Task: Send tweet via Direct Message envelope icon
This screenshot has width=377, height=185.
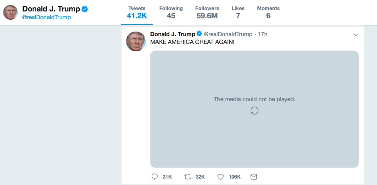Action: click(x=254, y=177)
